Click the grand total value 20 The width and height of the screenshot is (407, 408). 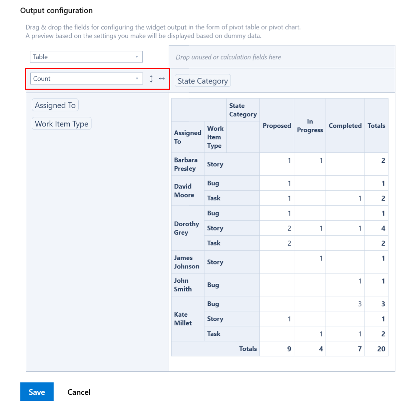(x=377, y=349)
